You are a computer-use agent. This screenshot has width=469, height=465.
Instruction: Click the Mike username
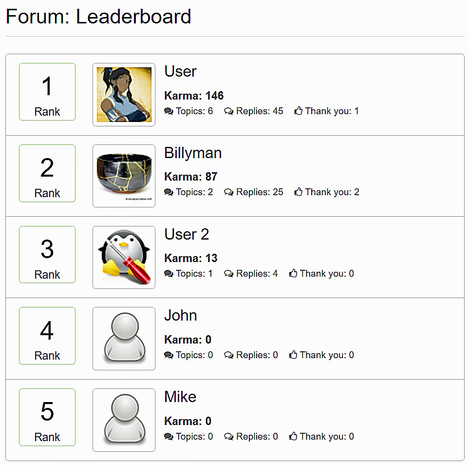tap(180, 397)
